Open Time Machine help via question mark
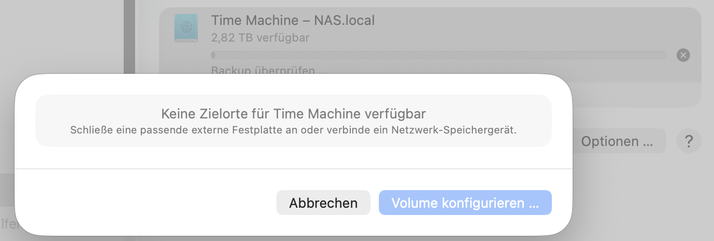 pos(689,141)
